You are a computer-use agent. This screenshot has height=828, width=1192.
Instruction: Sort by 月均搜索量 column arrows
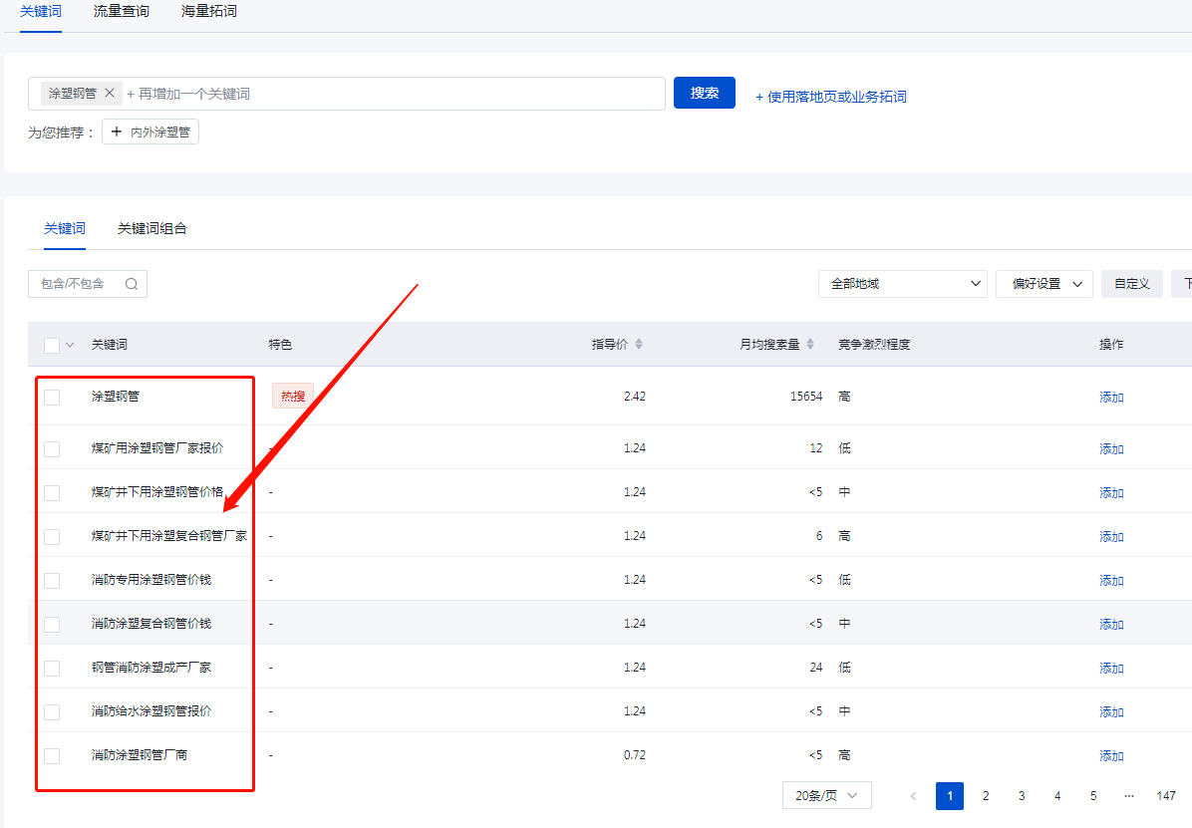coord(810,344)
